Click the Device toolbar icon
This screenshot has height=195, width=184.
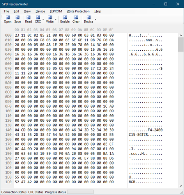[88, 19]
